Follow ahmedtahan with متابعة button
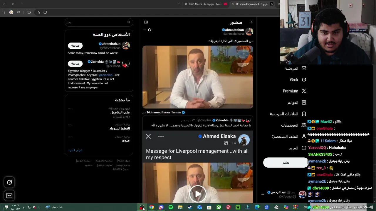This screenshot has height=211, width=376. [x=75, y=46]
